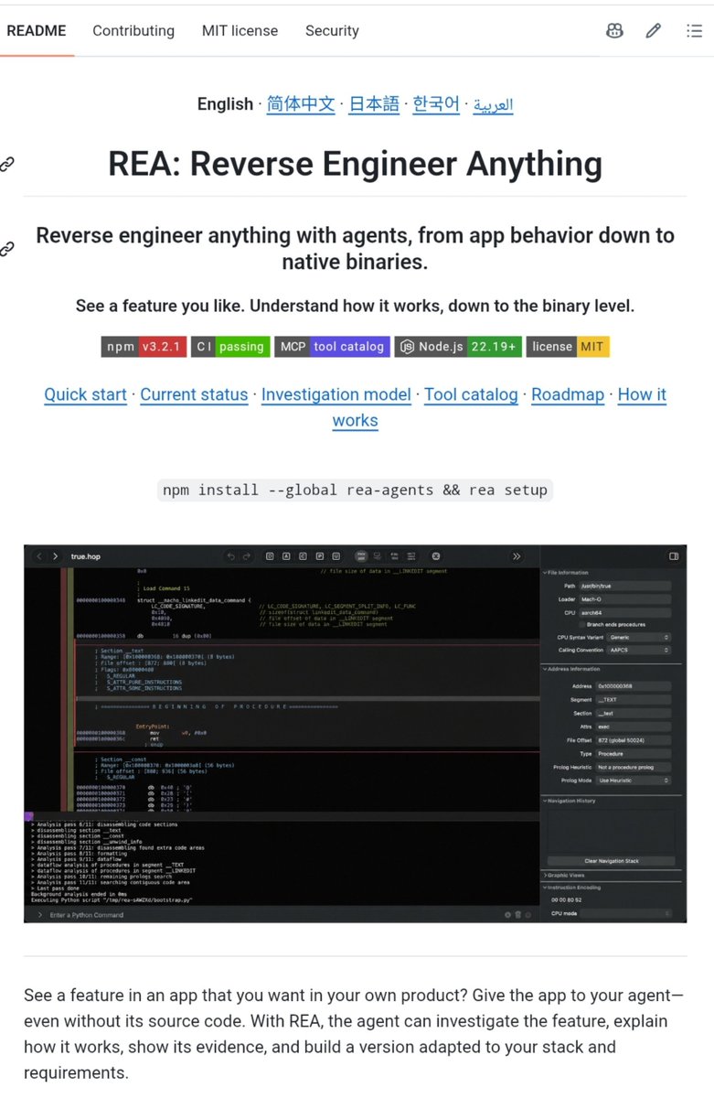Click the Path field showing /usr/bin/true
This screenshot has width=714, height=1098.
625,586
